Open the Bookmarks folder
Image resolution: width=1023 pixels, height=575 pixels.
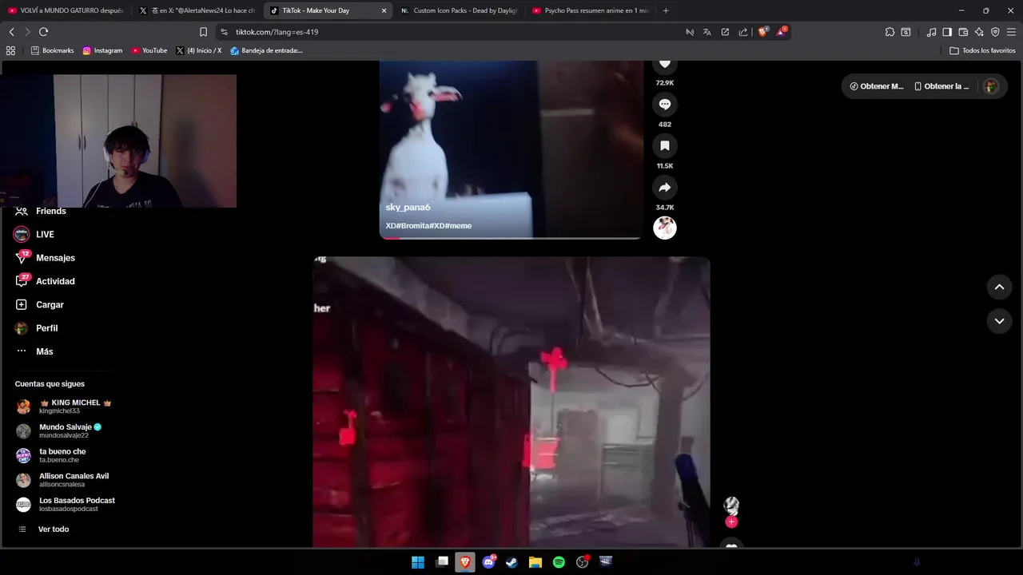52,50
